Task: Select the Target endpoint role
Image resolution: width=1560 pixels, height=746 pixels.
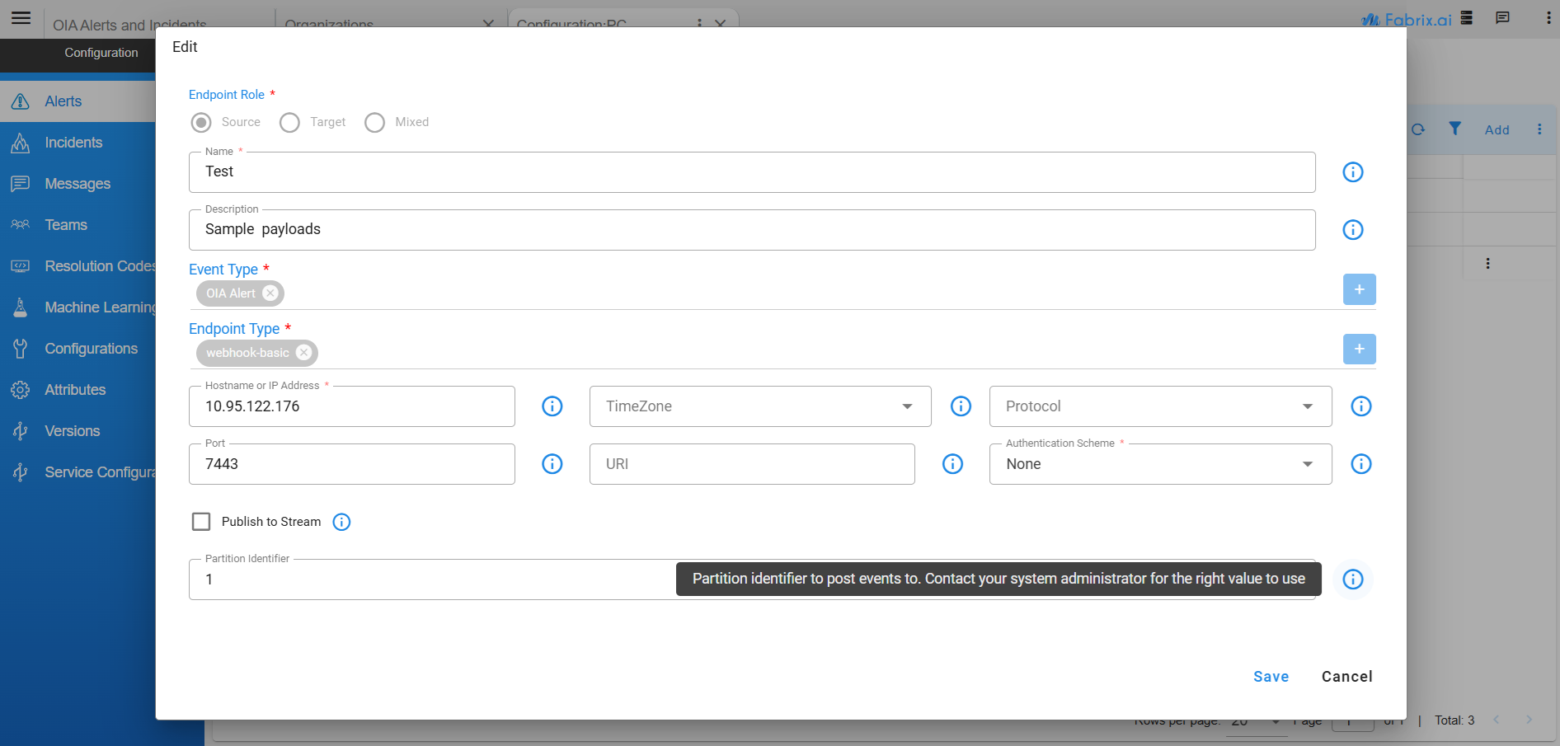Action: coord(289,122)
